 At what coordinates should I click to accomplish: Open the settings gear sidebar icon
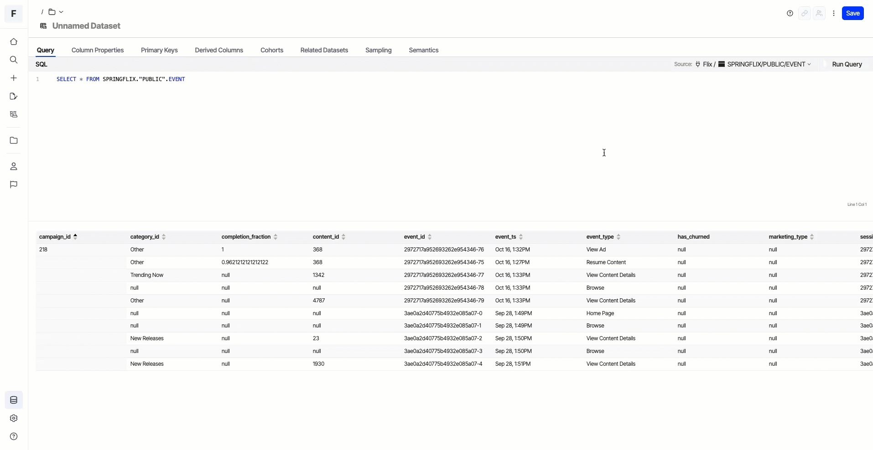coord(14,419)
